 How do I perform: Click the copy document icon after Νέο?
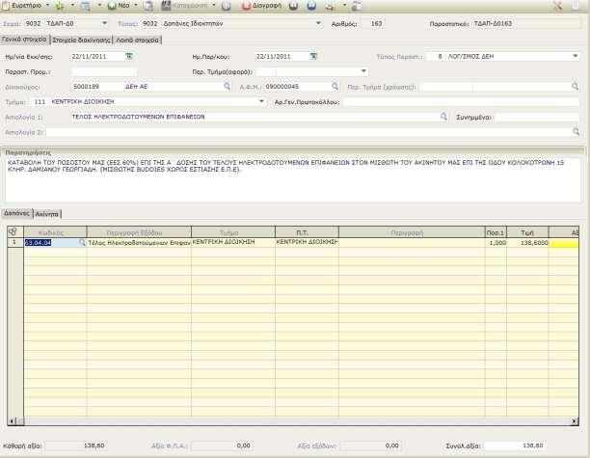[x=149, y=6]
